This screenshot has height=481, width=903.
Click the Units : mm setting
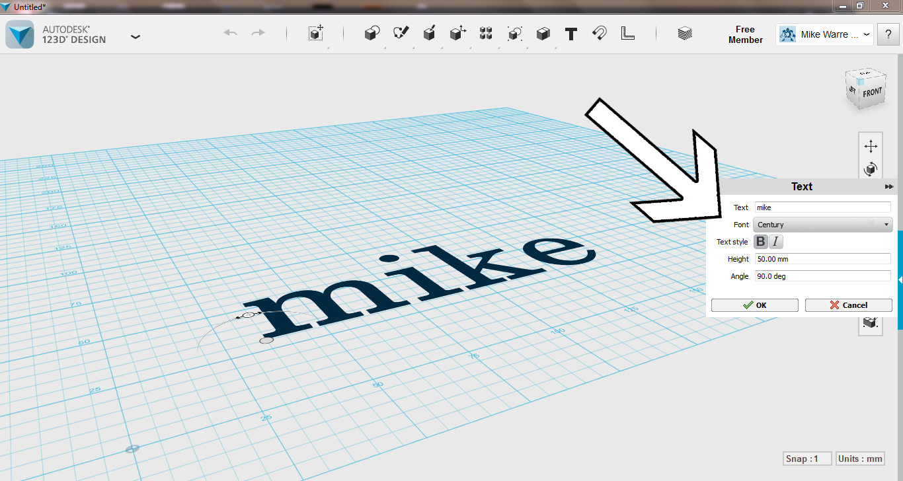pyautogui.click(x=860, y=459)
